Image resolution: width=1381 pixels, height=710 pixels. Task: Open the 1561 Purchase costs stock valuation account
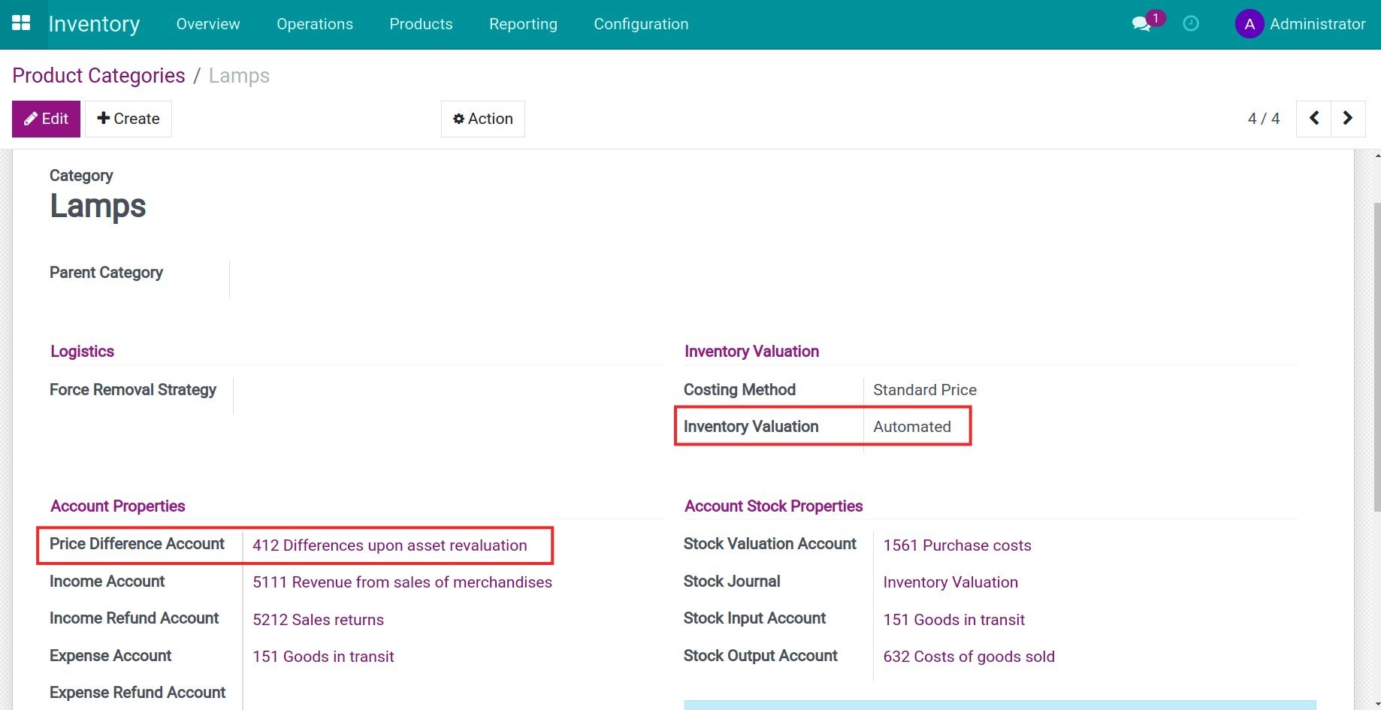click(956, 545)
